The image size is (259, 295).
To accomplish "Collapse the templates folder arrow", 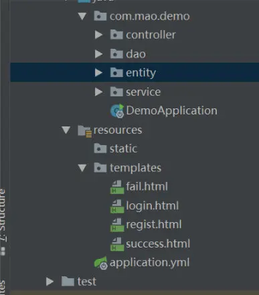I will (x=82, y=168).
